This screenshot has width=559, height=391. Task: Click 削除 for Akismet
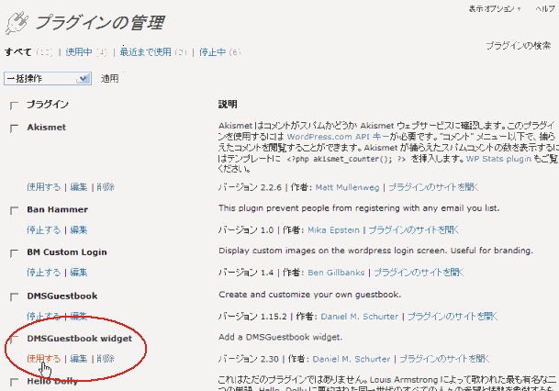point(106,187)
